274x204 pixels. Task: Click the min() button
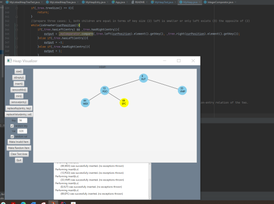(x=19, y=96)
